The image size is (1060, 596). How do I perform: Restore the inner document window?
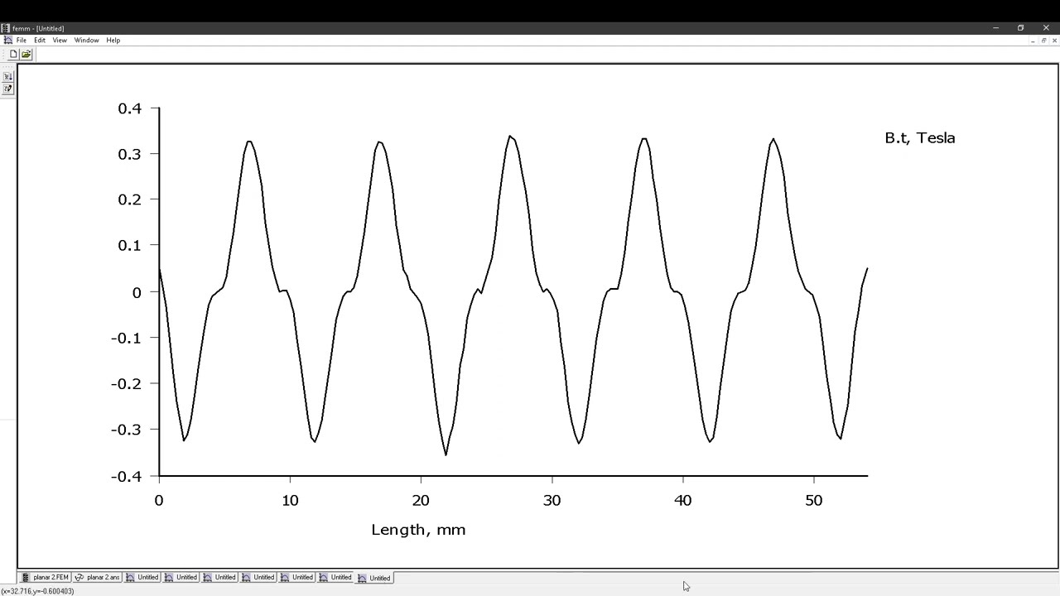tap(1043, 40)
